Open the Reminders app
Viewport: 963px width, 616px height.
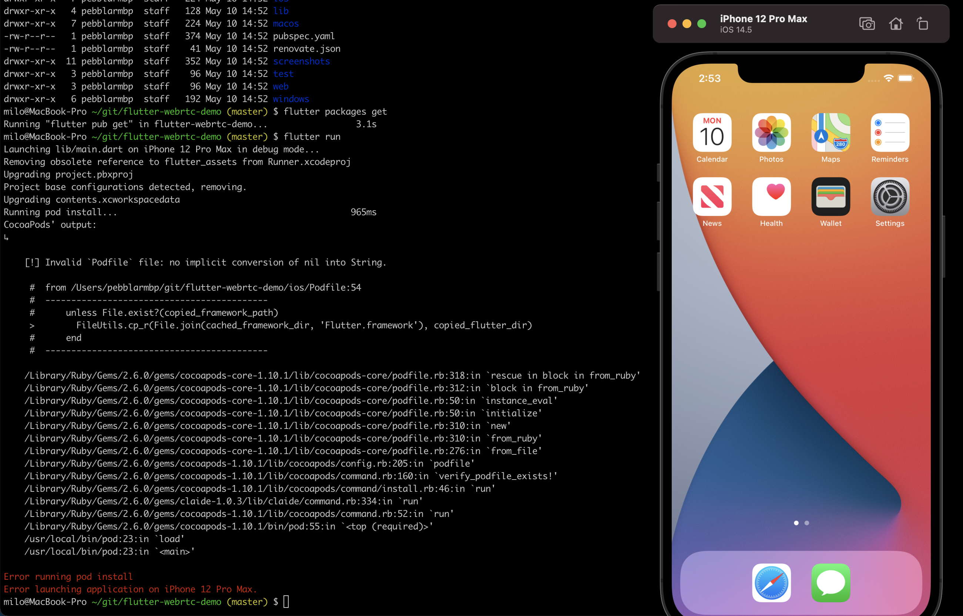point(890,133)
